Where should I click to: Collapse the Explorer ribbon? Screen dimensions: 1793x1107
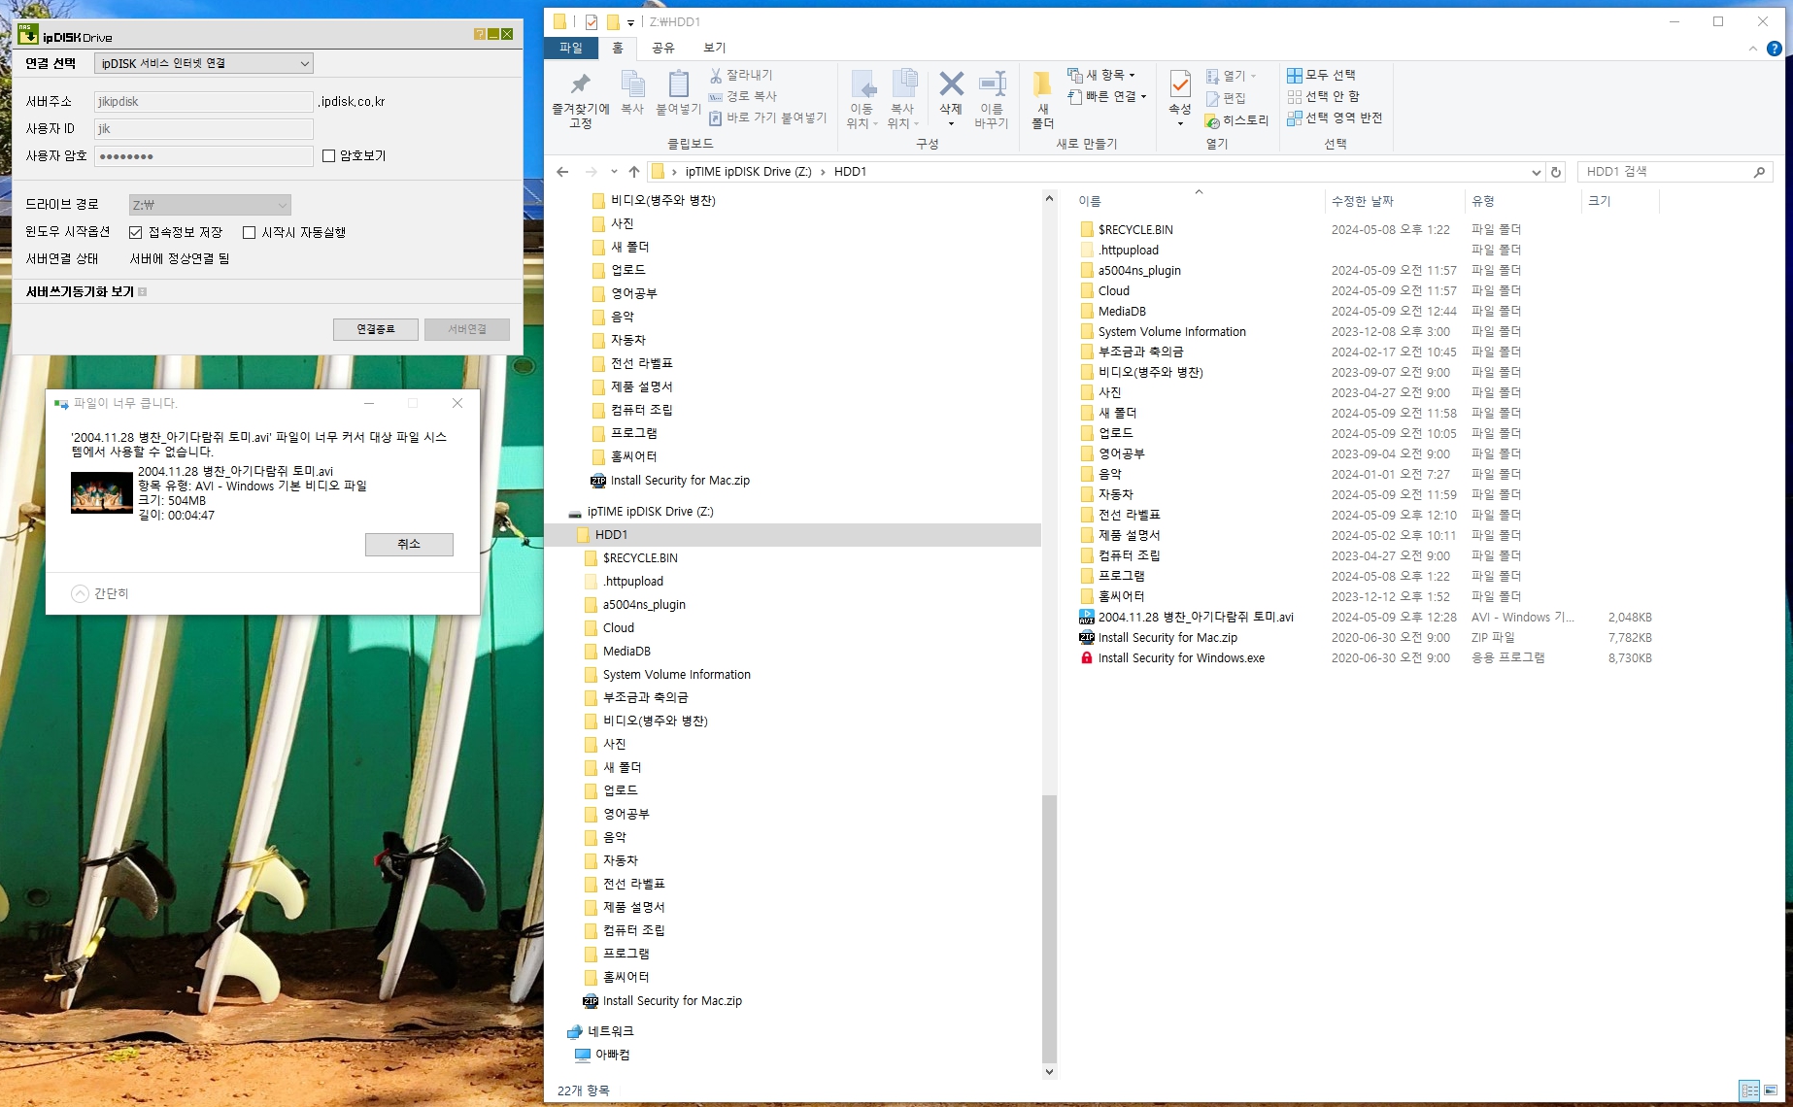pyautogui.click(x=1752, y=49)
